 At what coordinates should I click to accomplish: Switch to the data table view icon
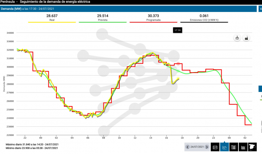234,147
